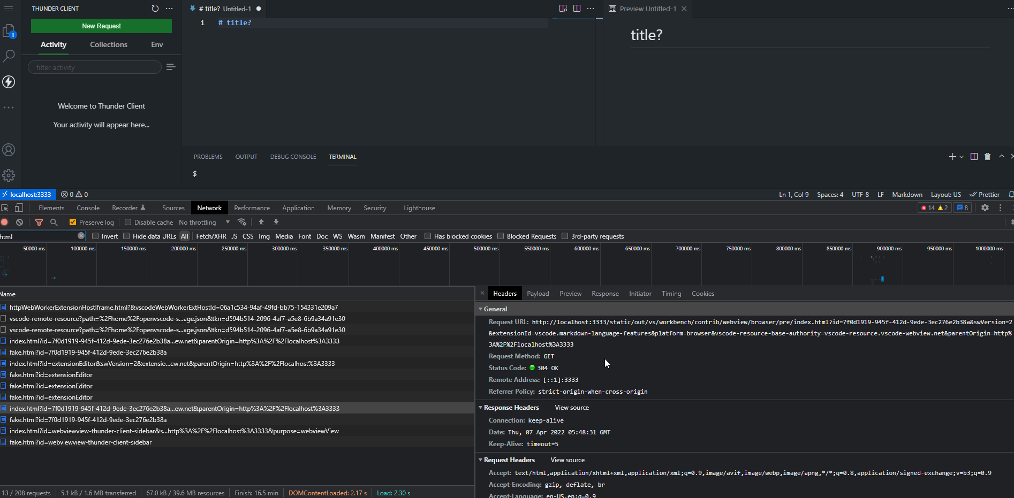Split the terminal panel

tap(974, 157)
